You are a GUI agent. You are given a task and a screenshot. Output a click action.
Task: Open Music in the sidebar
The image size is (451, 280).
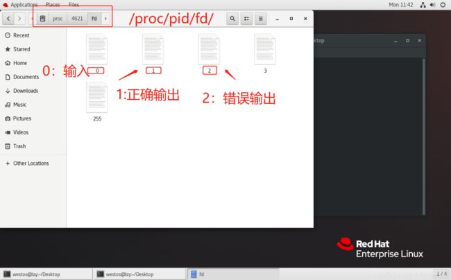[x=33, y=105]
